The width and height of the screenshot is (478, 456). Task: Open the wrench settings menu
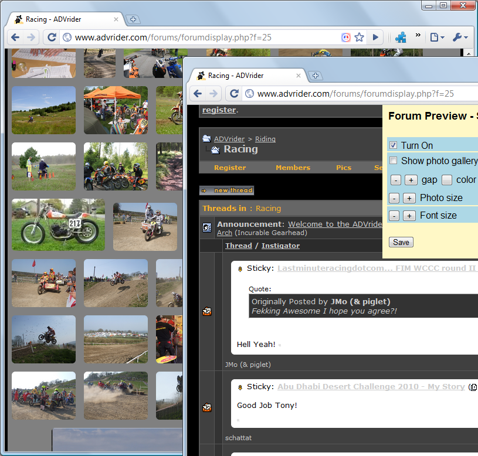(459, 37)
